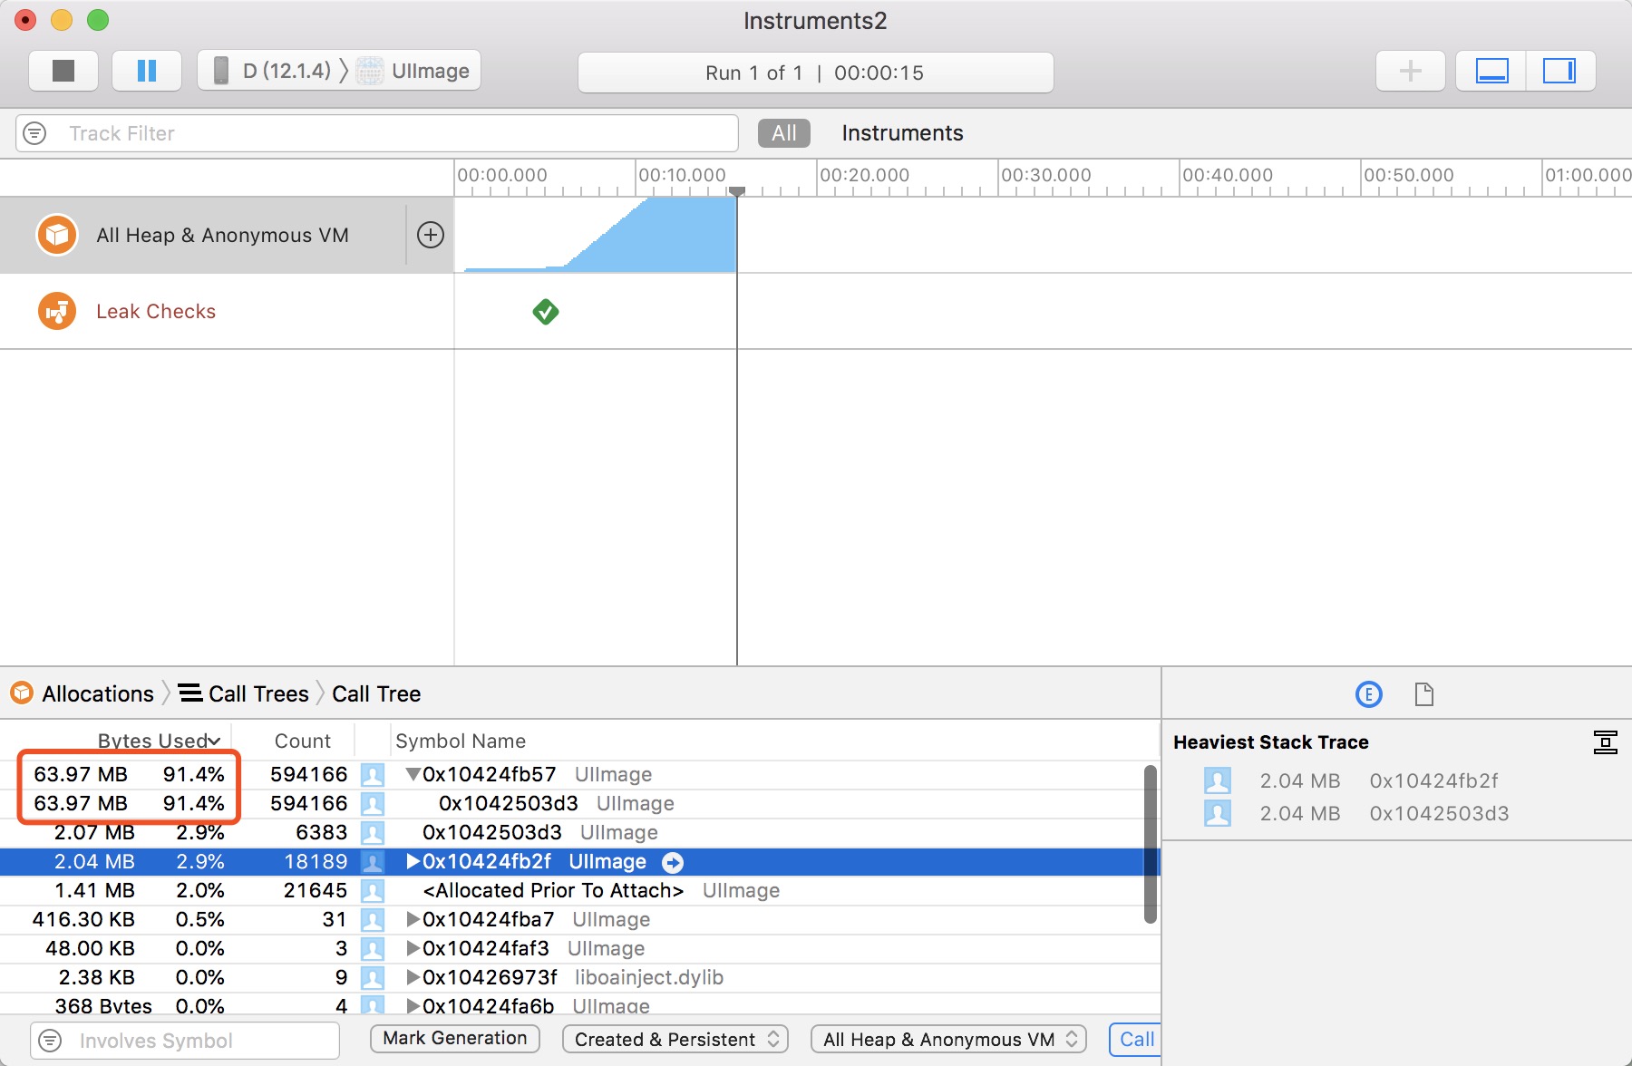Add a graph with the plus circle button
Image resolution: width=1632 pixels, height=1066 pixels.
coord(431,235)
